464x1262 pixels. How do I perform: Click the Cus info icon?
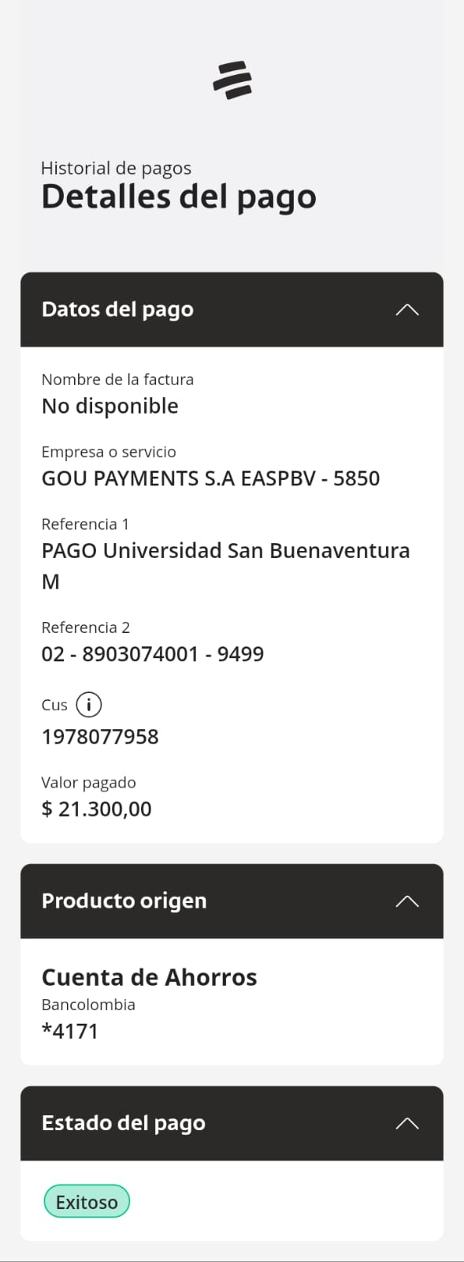coord(89,705)
